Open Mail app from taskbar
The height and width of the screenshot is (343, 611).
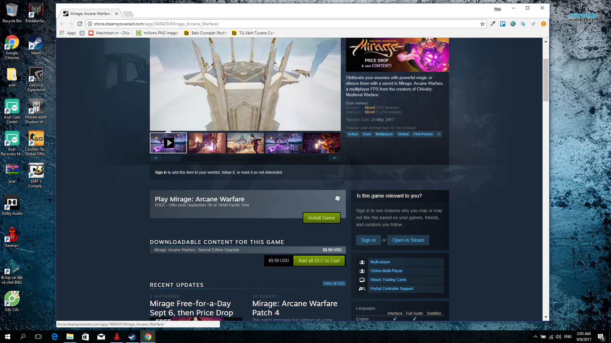point(101,337)
